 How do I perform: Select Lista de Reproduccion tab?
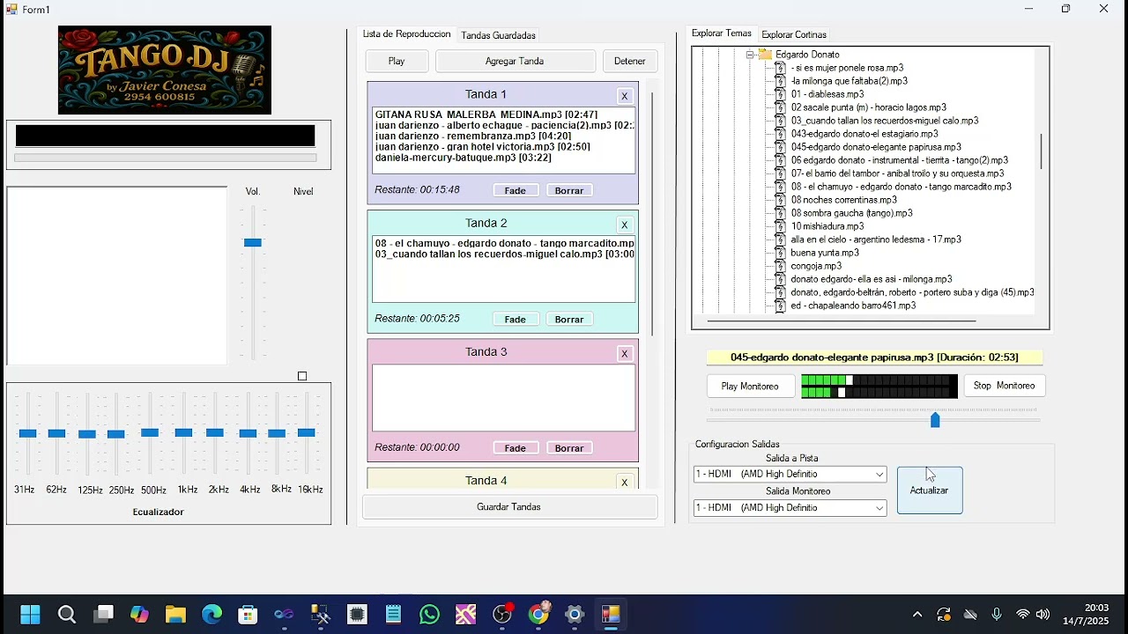click(x=406, y=33)
